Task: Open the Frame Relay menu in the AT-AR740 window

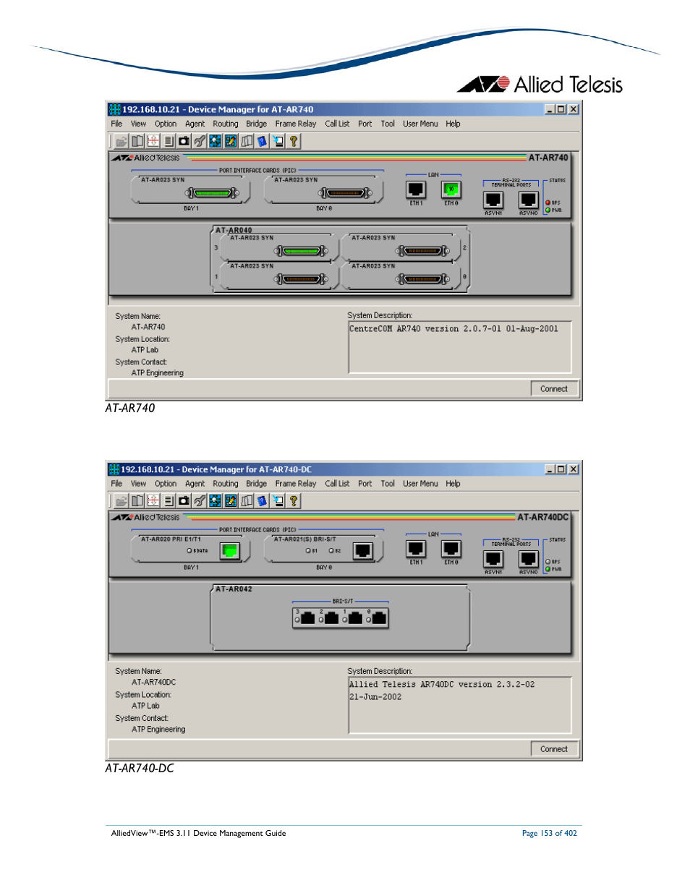Action: coord(296,124)
